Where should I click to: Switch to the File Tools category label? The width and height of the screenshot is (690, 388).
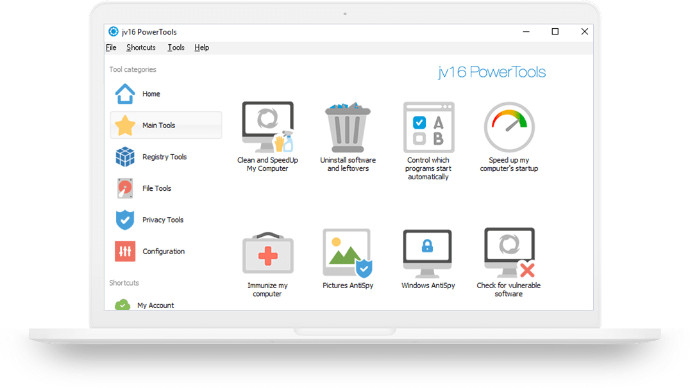coord(156,188)
